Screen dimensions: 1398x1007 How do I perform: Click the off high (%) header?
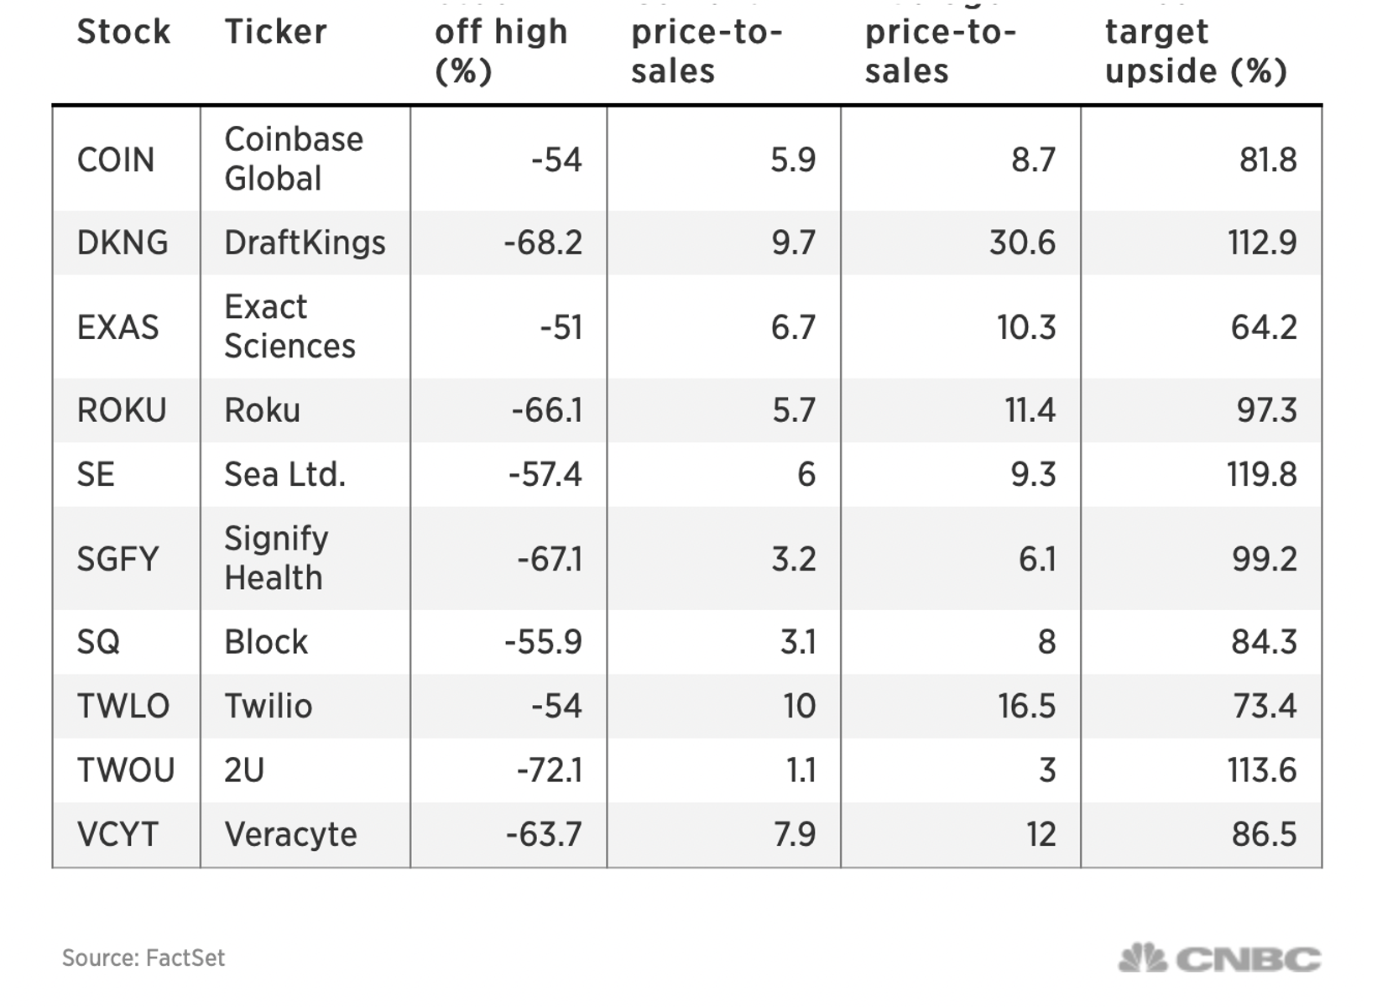point(501,52)
